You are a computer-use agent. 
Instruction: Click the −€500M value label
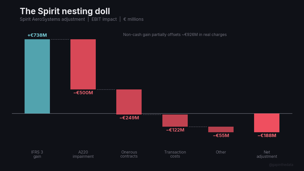83,93
